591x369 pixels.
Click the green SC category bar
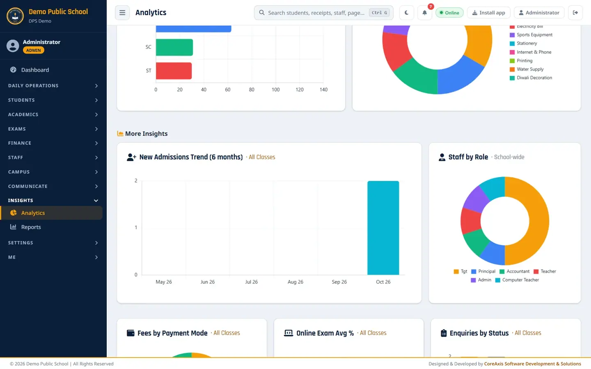(174, 47)
